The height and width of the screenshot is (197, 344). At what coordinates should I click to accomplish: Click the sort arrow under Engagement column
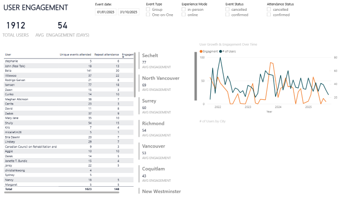(123, 57)
